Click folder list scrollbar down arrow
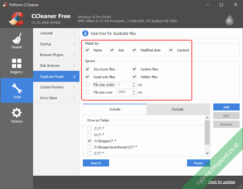The height and width of the screenshot is (189, 243). point(207,153)
